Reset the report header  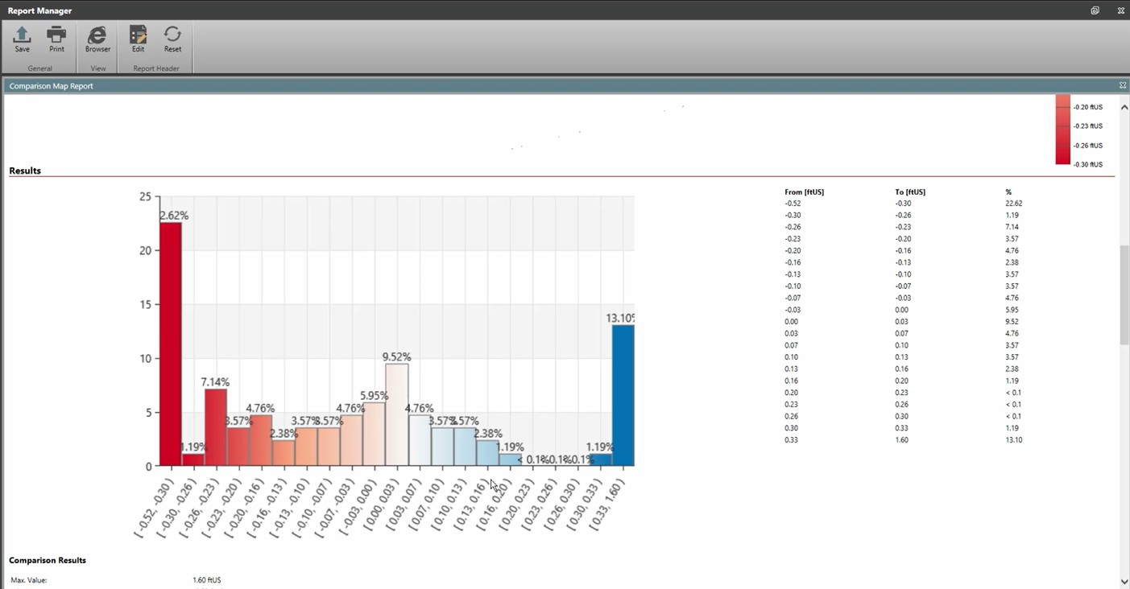(x=172, y=39)
